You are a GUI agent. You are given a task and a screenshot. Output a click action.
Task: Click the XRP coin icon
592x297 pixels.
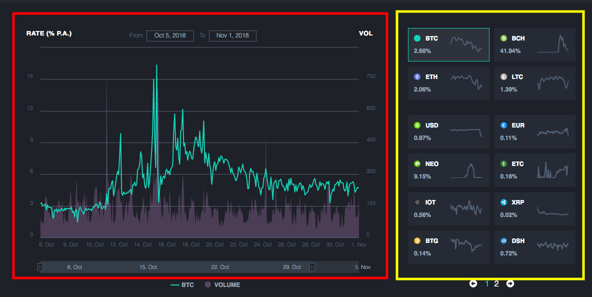tap(503, 202)
